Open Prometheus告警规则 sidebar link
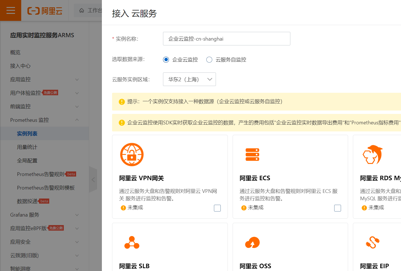This screenshot has height=271, width=401. point(40,174)
